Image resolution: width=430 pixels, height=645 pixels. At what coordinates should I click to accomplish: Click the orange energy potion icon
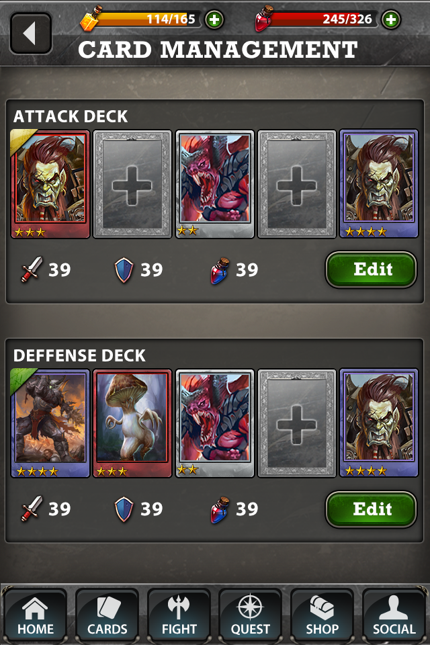pyautogui.click(x=91, y=19)
